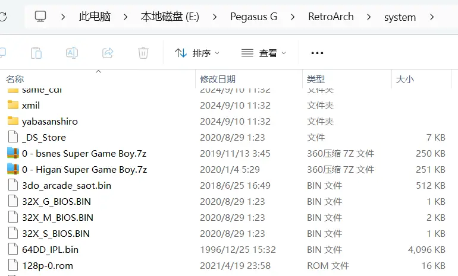Sort by 修改日期 column header
The image size is (458, 276).
point(218,79)
